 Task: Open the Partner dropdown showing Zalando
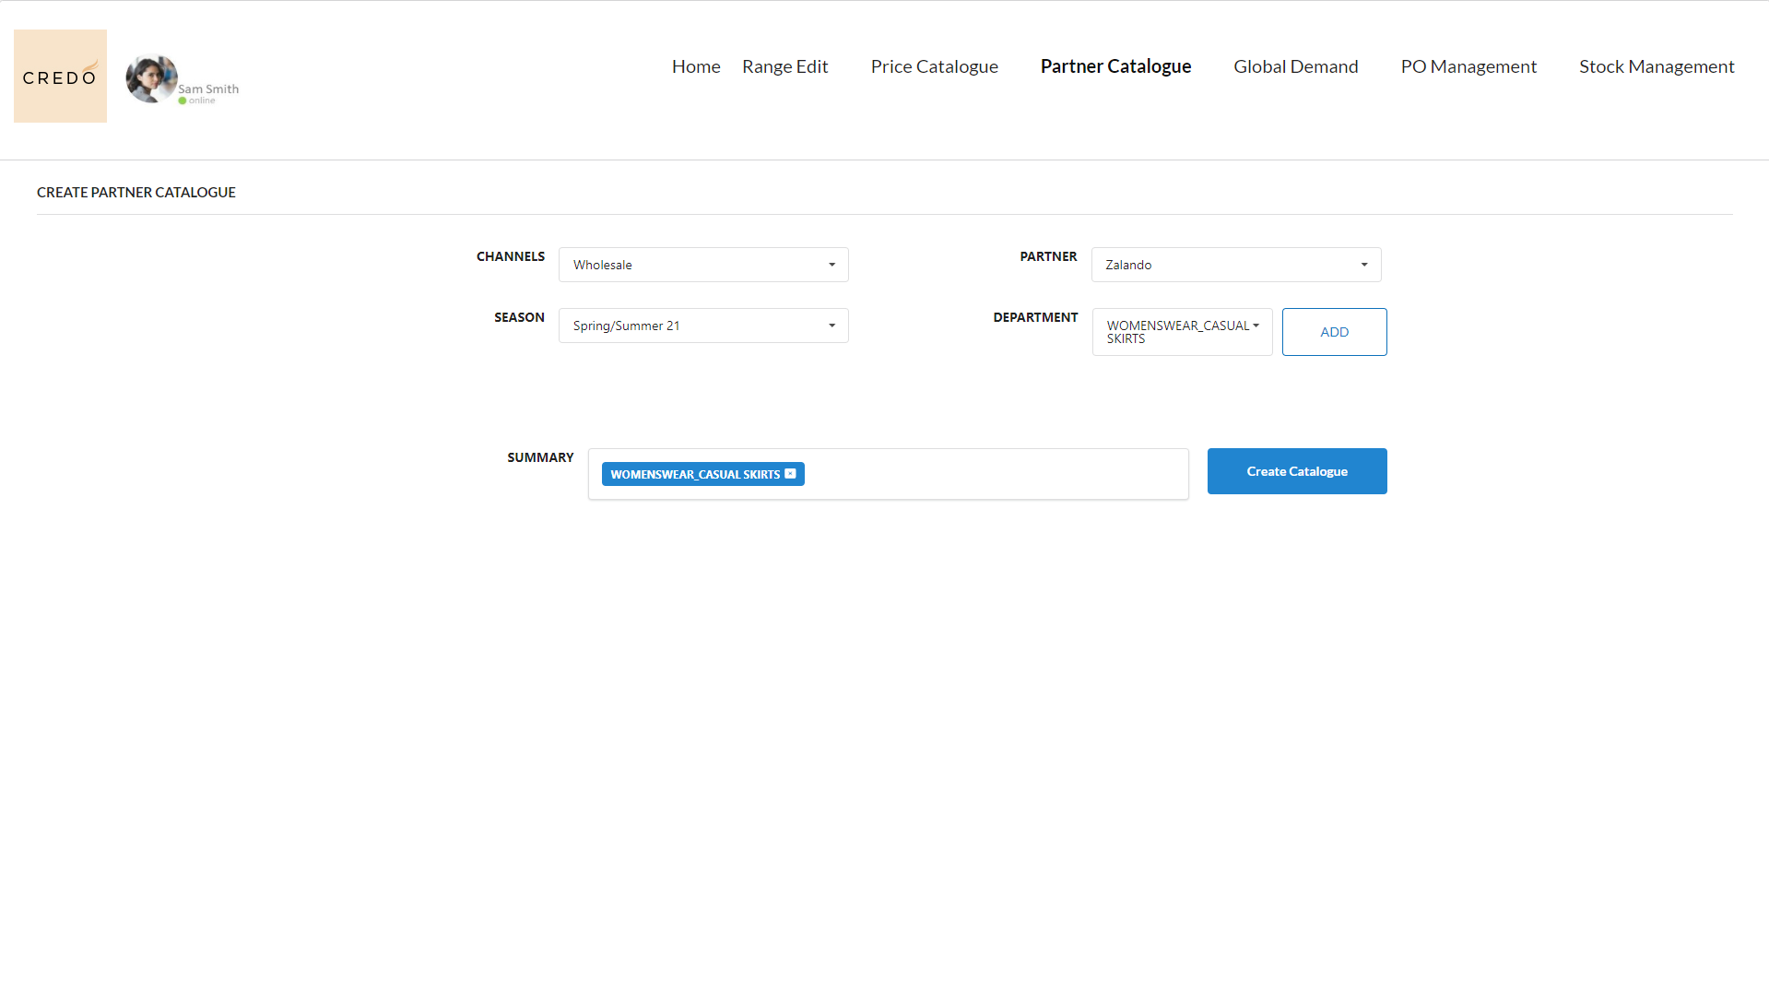pos(1235,265)
